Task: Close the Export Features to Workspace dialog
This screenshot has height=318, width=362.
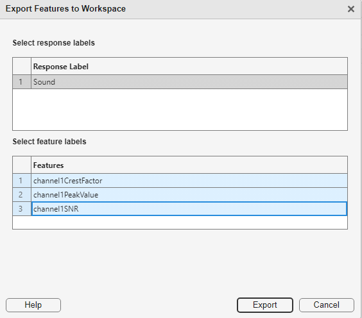Action: click(x=351, y=9)
